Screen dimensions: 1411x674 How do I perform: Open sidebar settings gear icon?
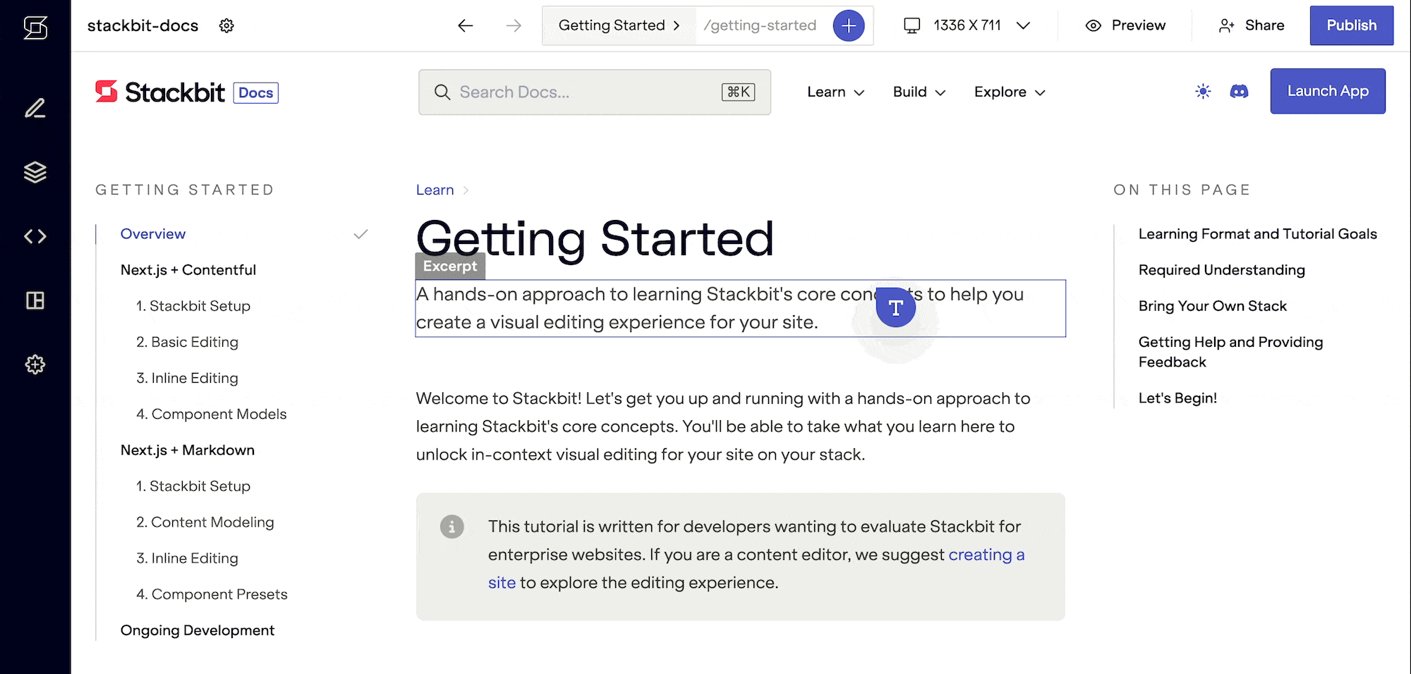pyautogui.click(x=35, y=364)
